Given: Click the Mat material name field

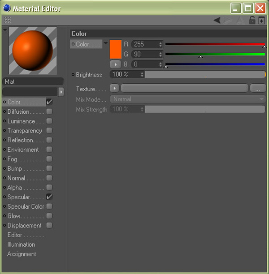Looking at the screenshot, I should [x=33, y=81].
